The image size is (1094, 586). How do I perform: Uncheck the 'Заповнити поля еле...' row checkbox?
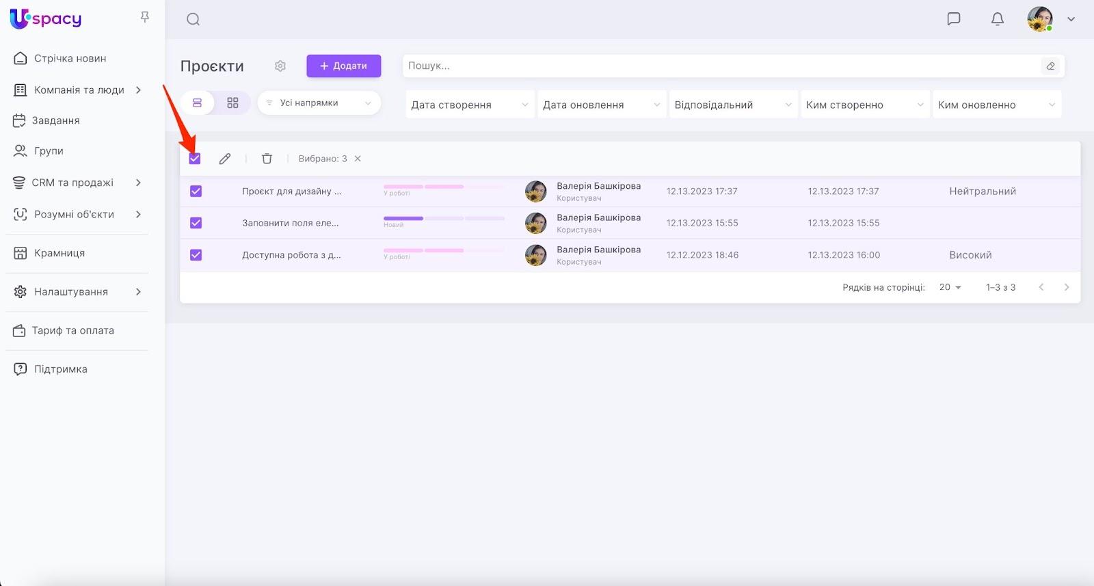click(x=196, y=223)
